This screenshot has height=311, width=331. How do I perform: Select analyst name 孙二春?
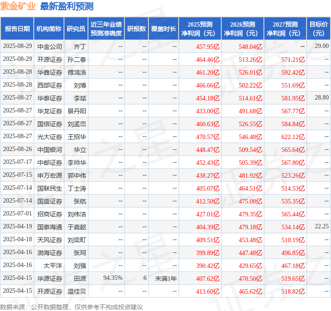tap(76, 60)
